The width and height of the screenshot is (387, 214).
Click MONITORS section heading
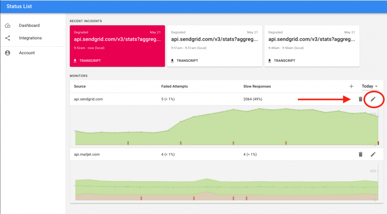coord(79,76)
